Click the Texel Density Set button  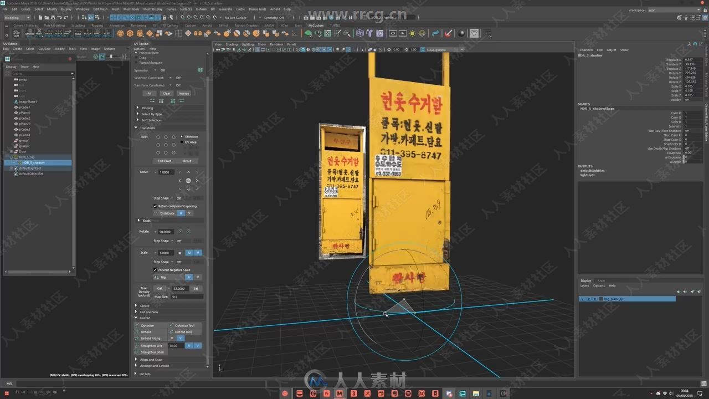click(x=196, y=288)
